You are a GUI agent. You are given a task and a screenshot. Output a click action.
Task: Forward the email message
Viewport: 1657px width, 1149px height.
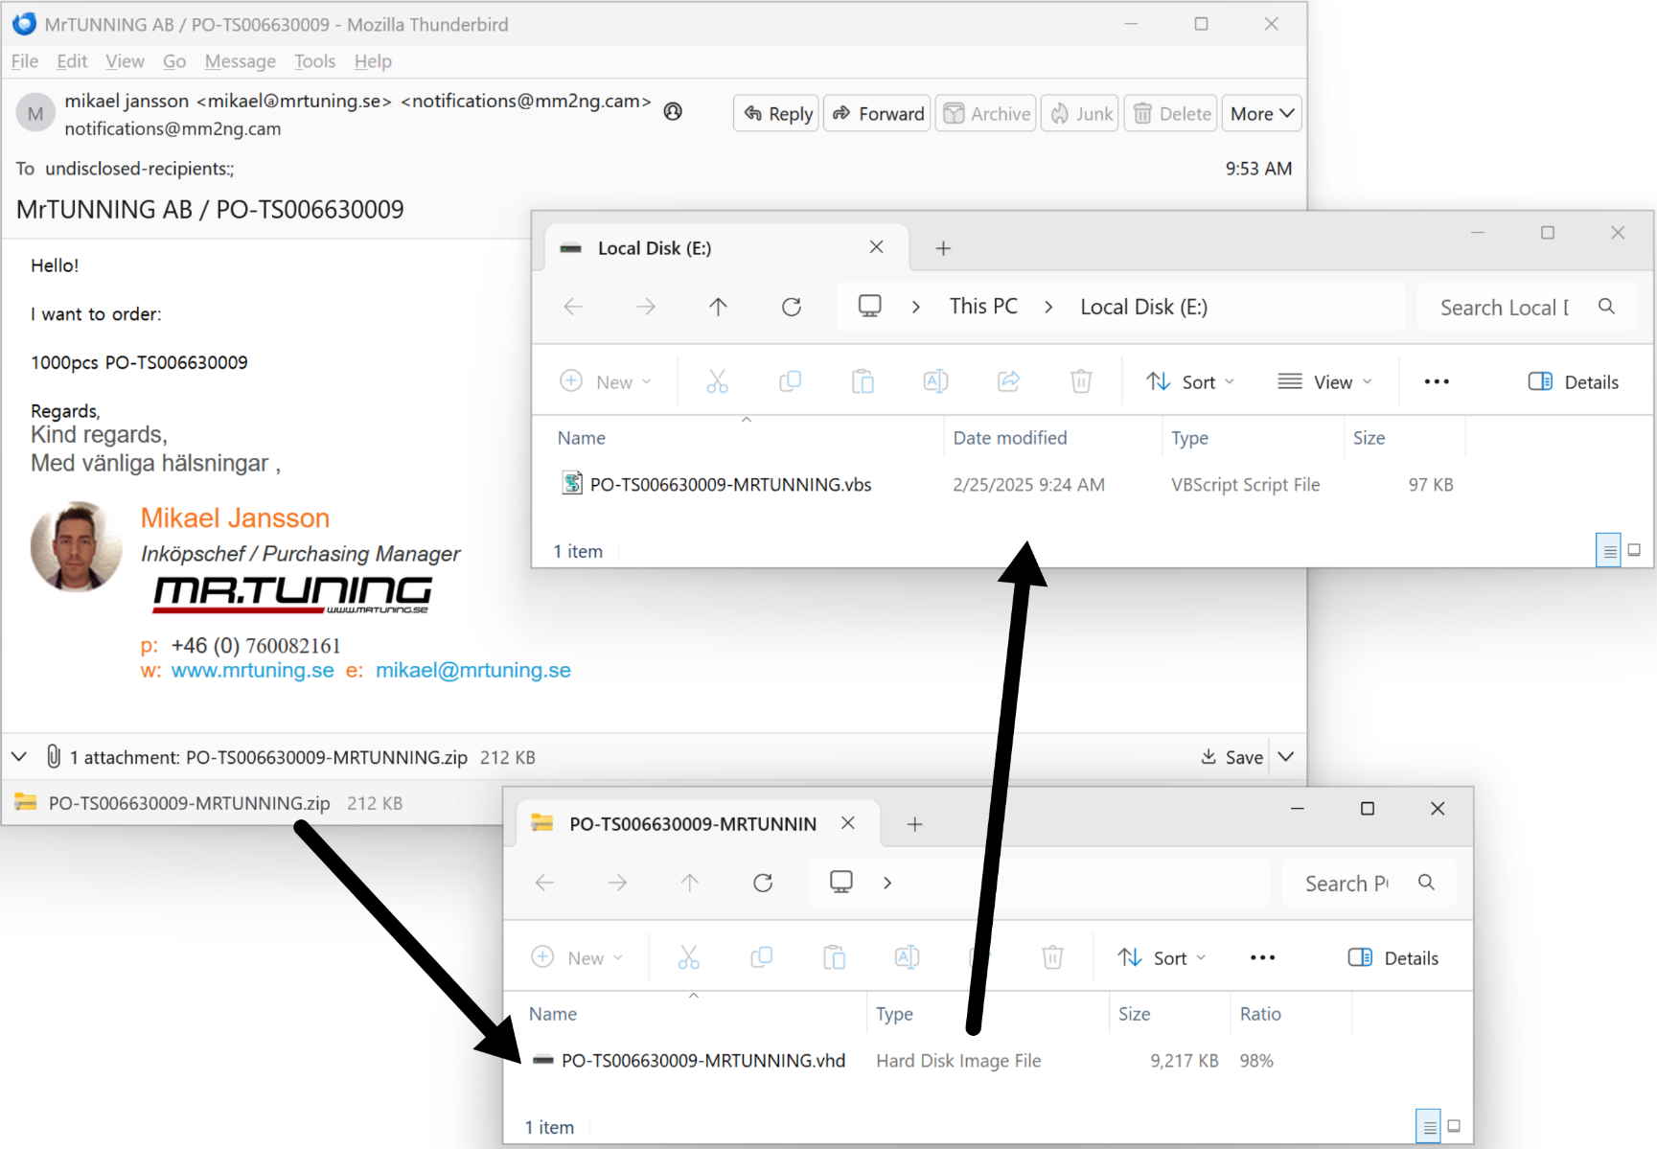pos(877,113)
